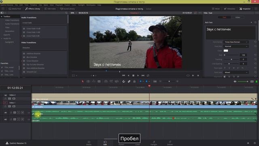
Task: Open Project Settings gear icon
Action: [255, 143]
